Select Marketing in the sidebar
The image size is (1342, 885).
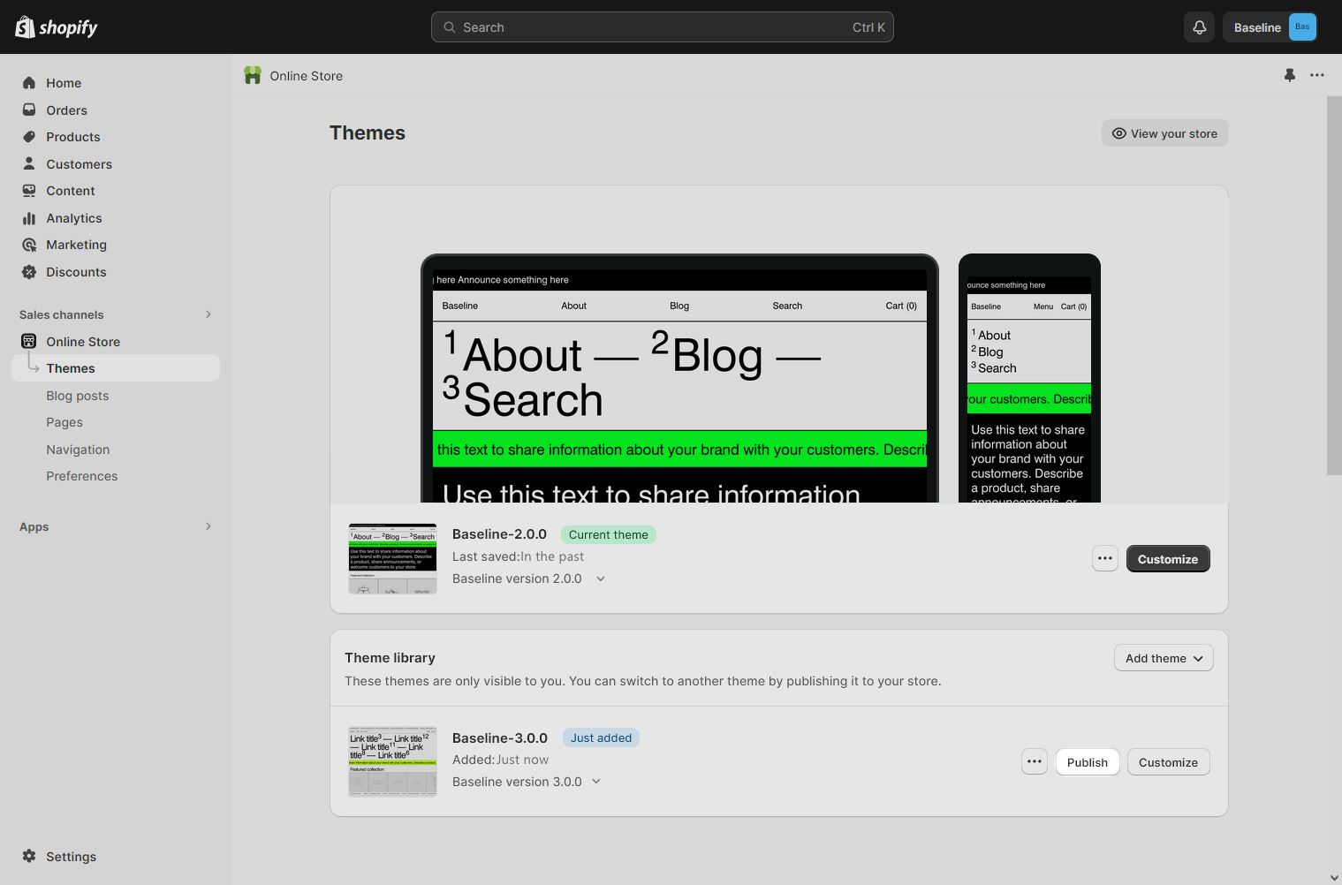76,245
